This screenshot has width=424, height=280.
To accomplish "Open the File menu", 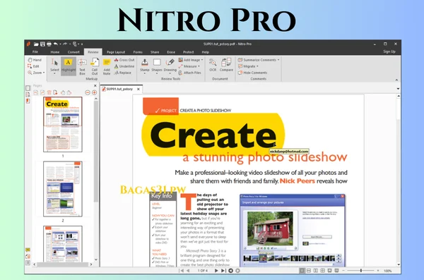I will click(x=35, y=52).
